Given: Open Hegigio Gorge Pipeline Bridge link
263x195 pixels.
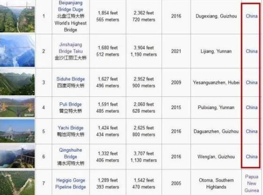Looking at the screenshot, I should pyautogui.click(x=70, y=183).
